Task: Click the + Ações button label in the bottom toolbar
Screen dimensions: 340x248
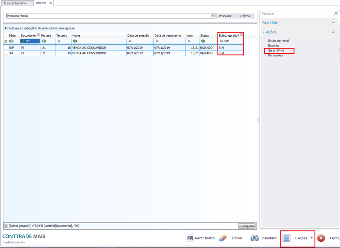Action: tap(301, 238)
